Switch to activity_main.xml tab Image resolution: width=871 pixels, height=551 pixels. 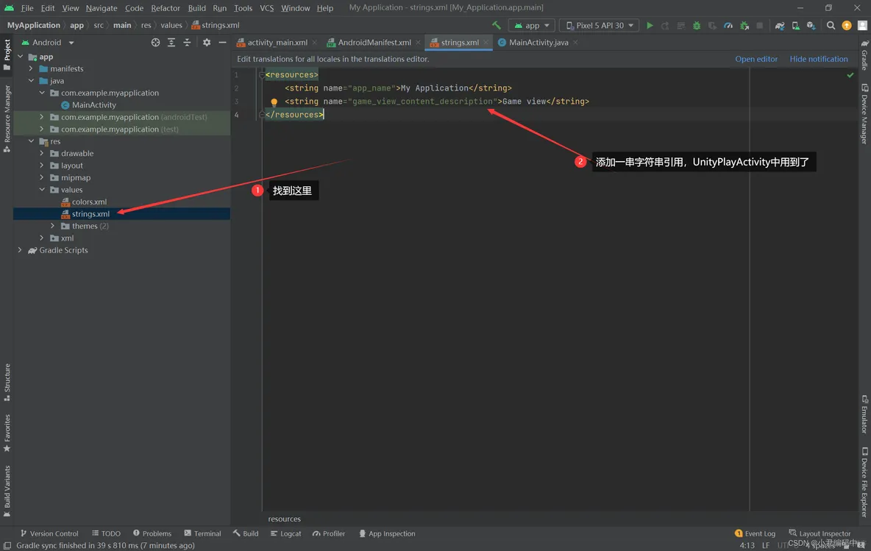[x=277, y=42]
